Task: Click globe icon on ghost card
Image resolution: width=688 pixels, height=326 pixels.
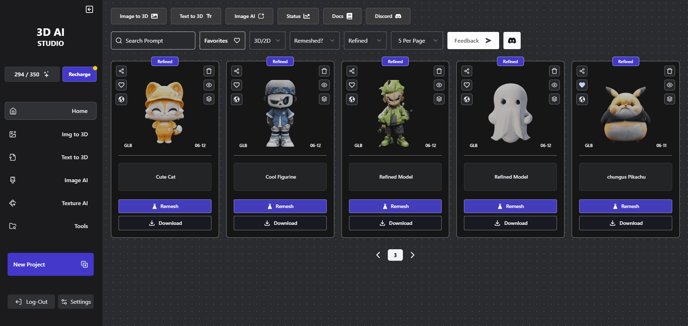Action: click(x=467, y=99)
